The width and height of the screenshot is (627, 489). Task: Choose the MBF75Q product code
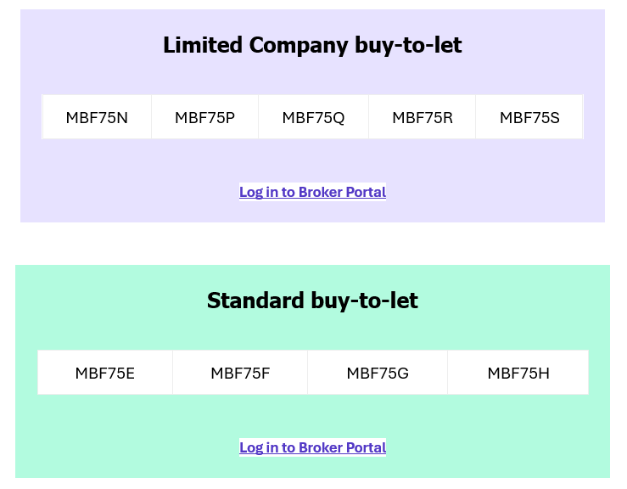click(313, 117)
